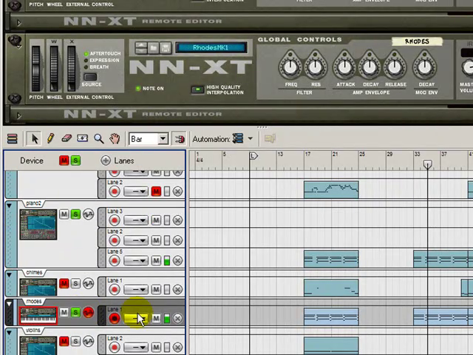
Task: Select the rhodes device thumbnail
Action: [38, 316]
